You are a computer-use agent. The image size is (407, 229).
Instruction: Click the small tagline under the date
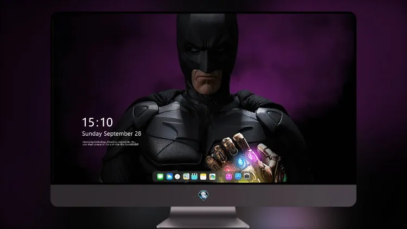click(x=111, y=143)
